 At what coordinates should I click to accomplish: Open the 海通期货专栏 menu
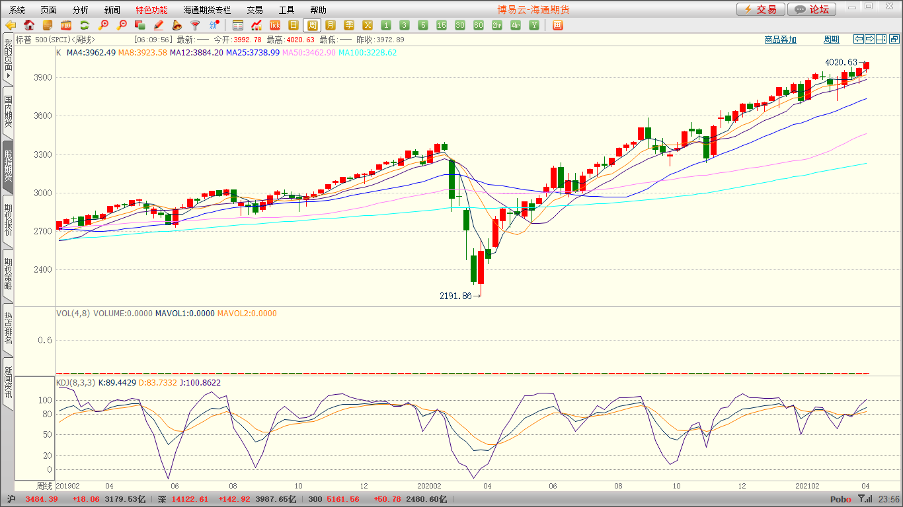[208, 10]
